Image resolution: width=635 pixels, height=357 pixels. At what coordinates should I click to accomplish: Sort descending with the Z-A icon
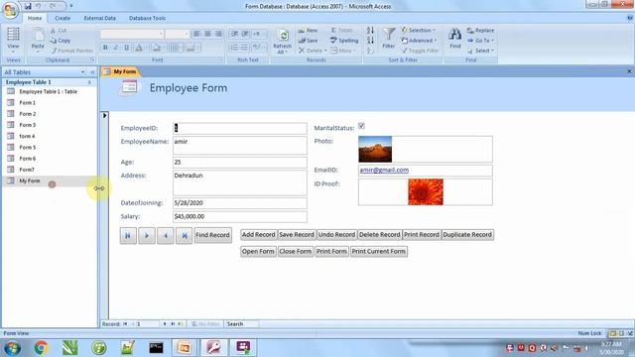tap(370, 41)
